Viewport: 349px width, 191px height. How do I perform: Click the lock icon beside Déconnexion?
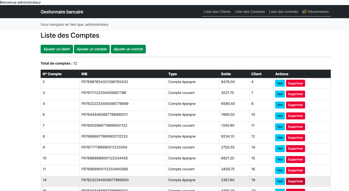pyautogui.click(x=304, y=12)
